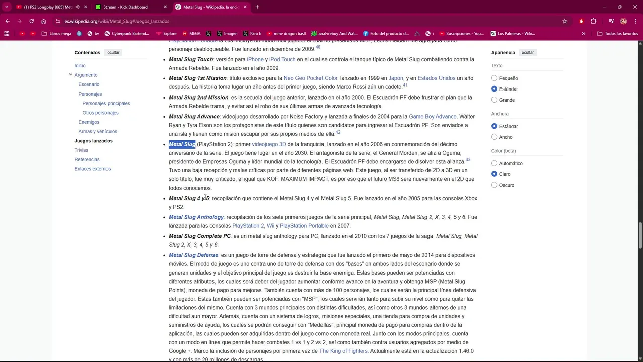
Task: Select Oscuro color mode
Action: 494,185
